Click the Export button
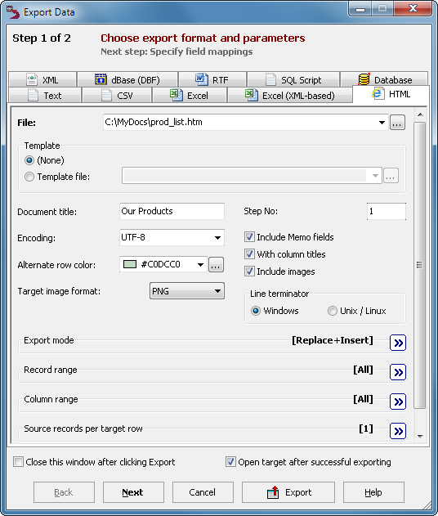The image size is (438, 516). [x=288, y=492]
